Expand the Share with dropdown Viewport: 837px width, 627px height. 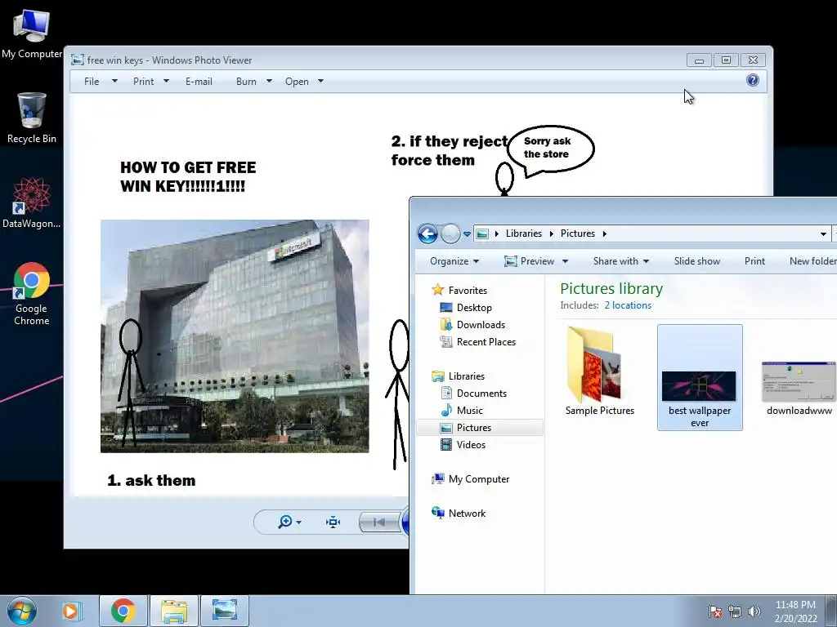621,261
